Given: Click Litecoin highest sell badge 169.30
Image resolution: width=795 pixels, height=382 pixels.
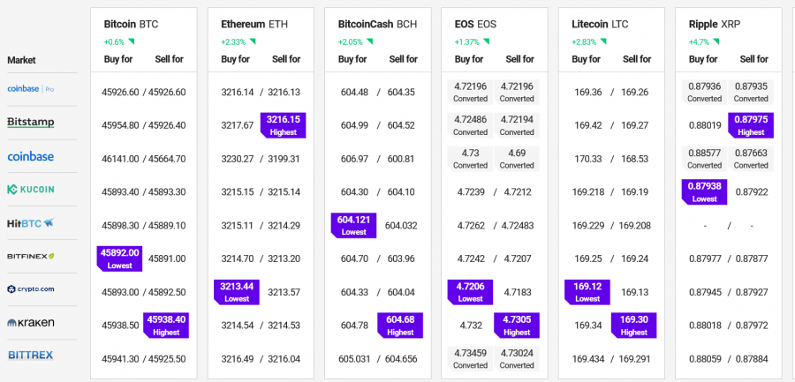Looking at the screenshot, I should point(633,326).
